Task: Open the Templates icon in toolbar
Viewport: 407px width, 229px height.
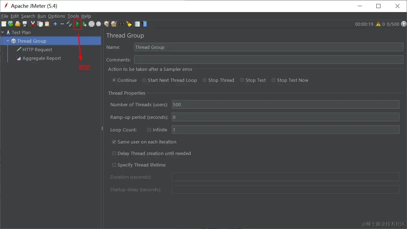Action: (x=10, y=24)
